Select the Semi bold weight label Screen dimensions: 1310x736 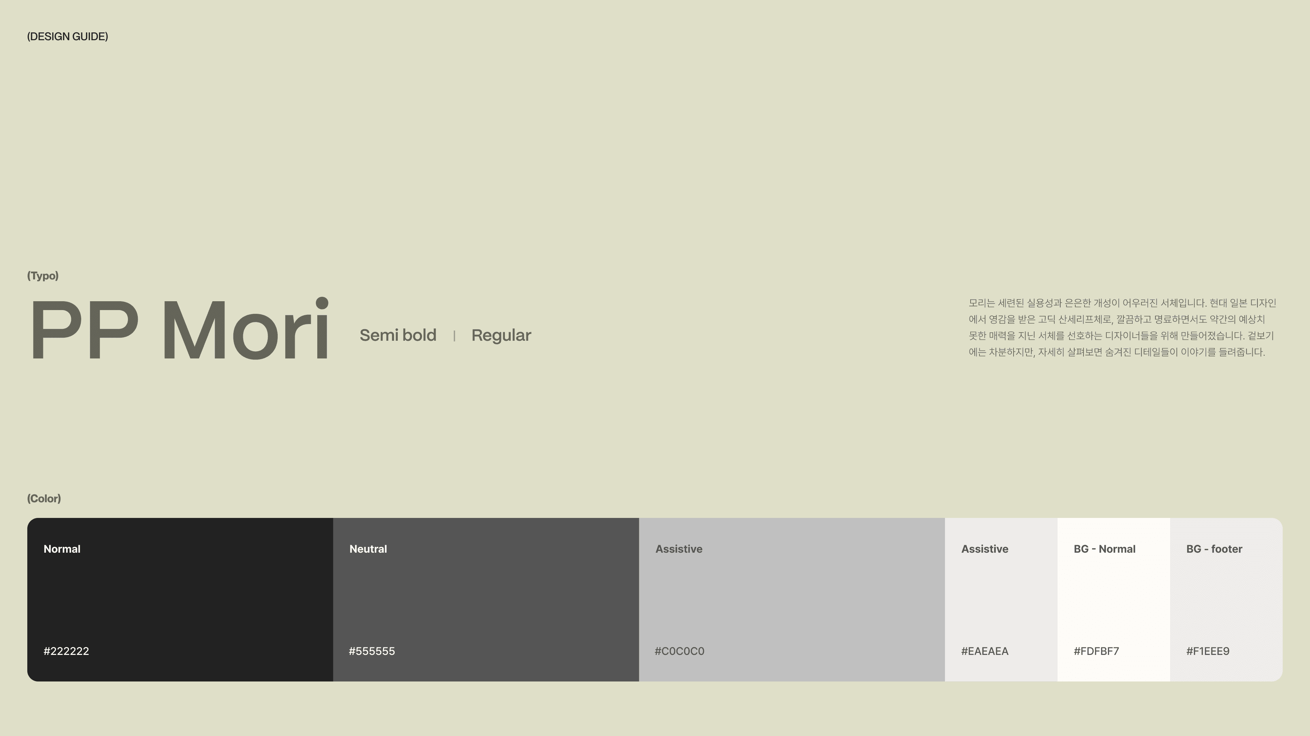click(398, 335)
